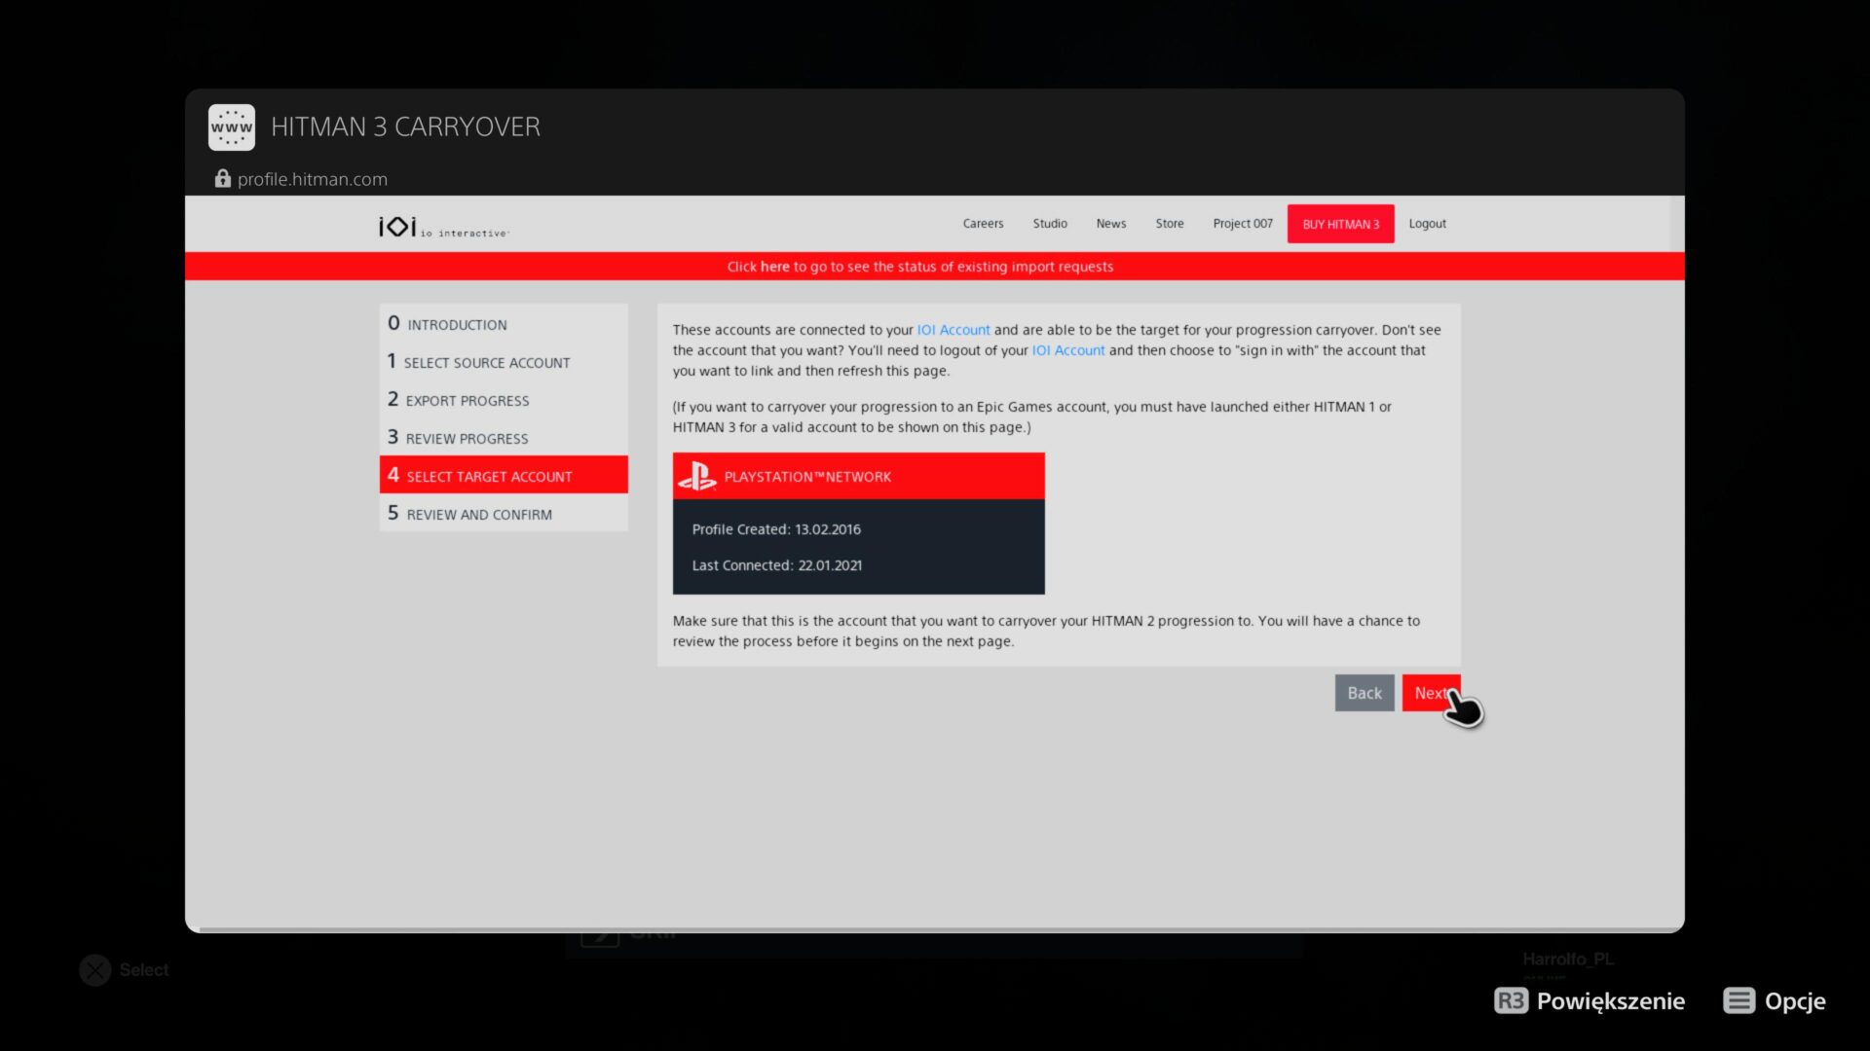Click the www browser icon

(x=232, y=127)
